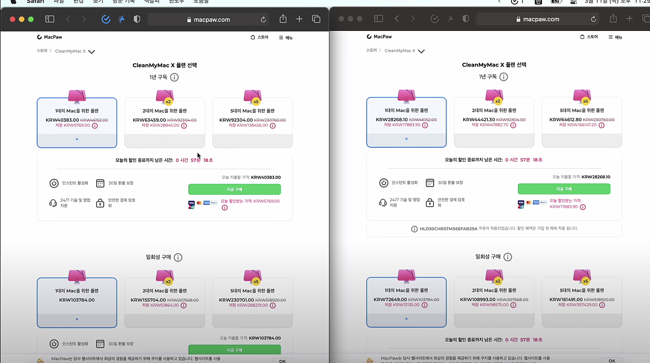Open store in right window header
The width and height of the screenshot is (650, 363).
(589, 37)
